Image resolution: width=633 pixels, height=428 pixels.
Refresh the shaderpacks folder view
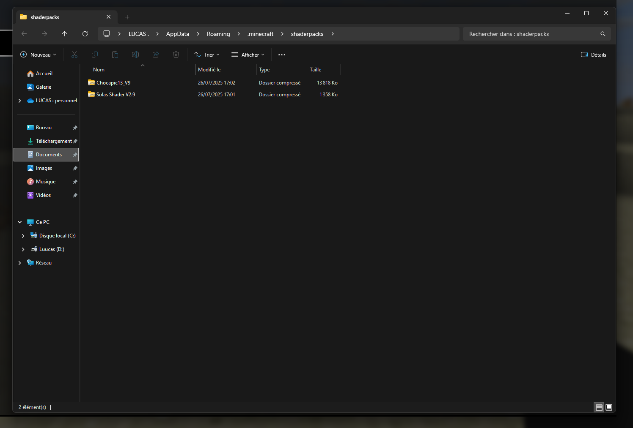click(85, 34)
